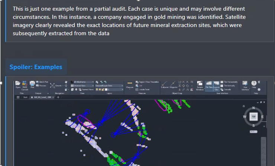Click the Spoiler: Examples button
This screenshot has width=275, height=166.
(36, 67)
